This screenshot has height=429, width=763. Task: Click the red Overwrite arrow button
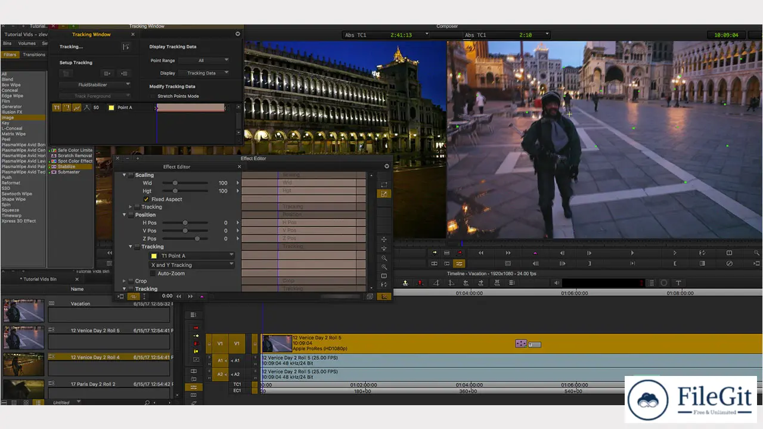coord(460,253)
